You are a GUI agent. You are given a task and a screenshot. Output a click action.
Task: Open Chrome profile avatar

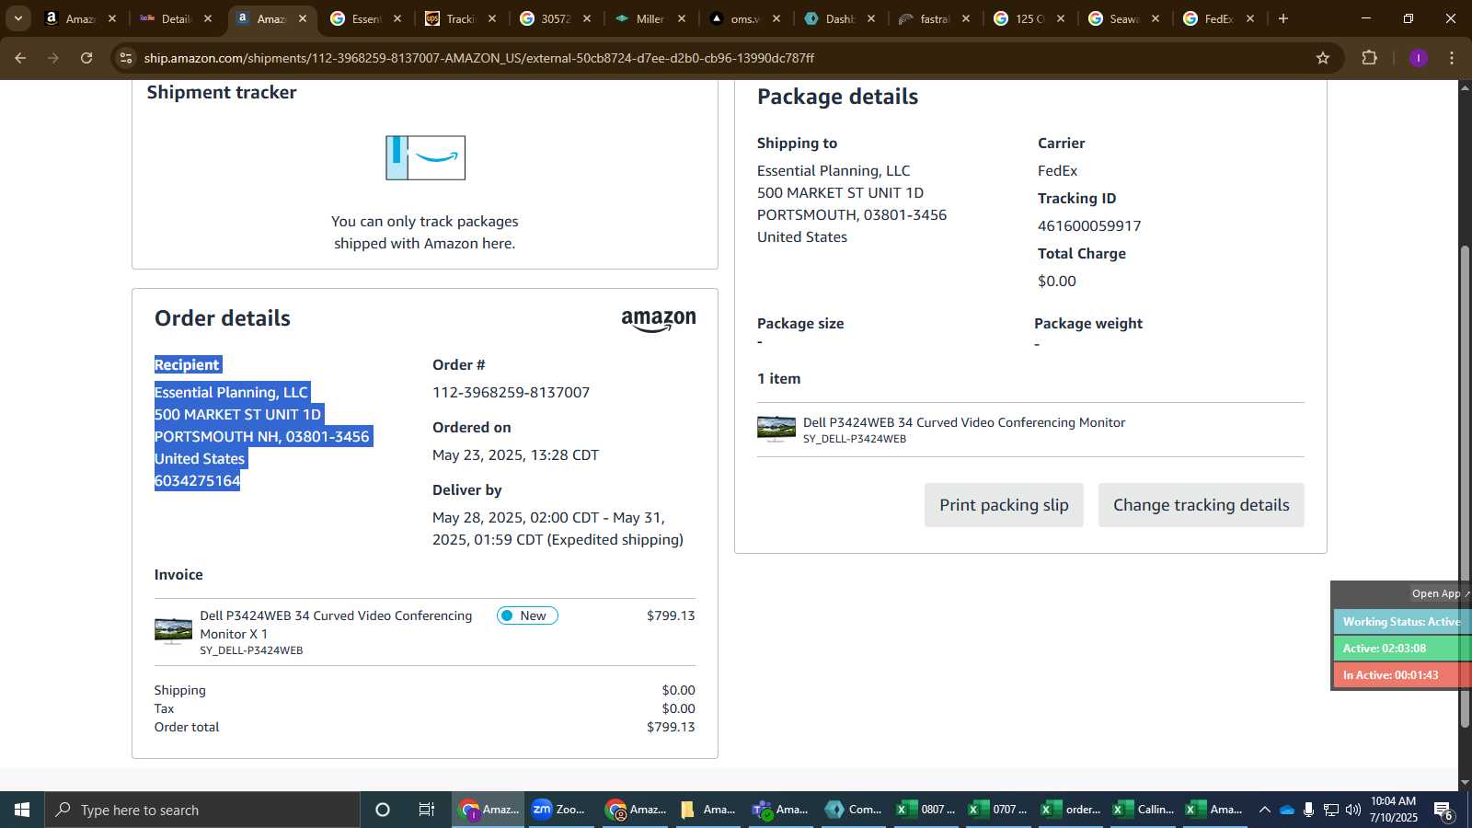click(1419, 58)
